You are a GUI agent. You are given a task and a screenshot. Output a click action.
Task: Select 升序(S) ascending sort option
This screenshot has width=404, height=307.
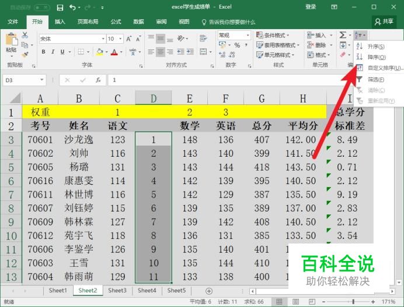tap(376, 47)
